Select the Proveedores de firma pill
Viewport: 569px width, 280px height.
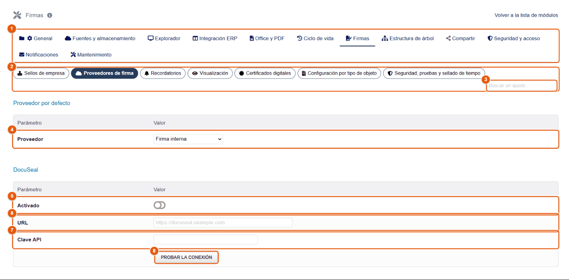pyautogui.click(x=105, y=73)
